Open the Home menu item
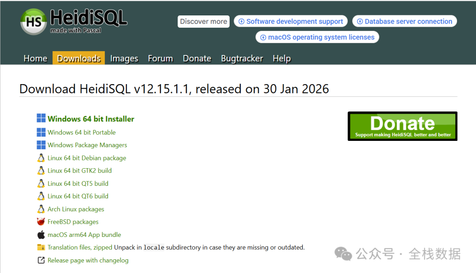 [x=35, y=59]
